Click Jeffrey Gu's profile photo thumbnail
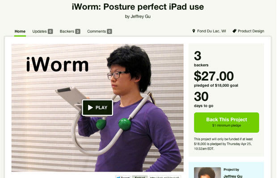This screenshot has height=178, width=277. tap(207, 173)
